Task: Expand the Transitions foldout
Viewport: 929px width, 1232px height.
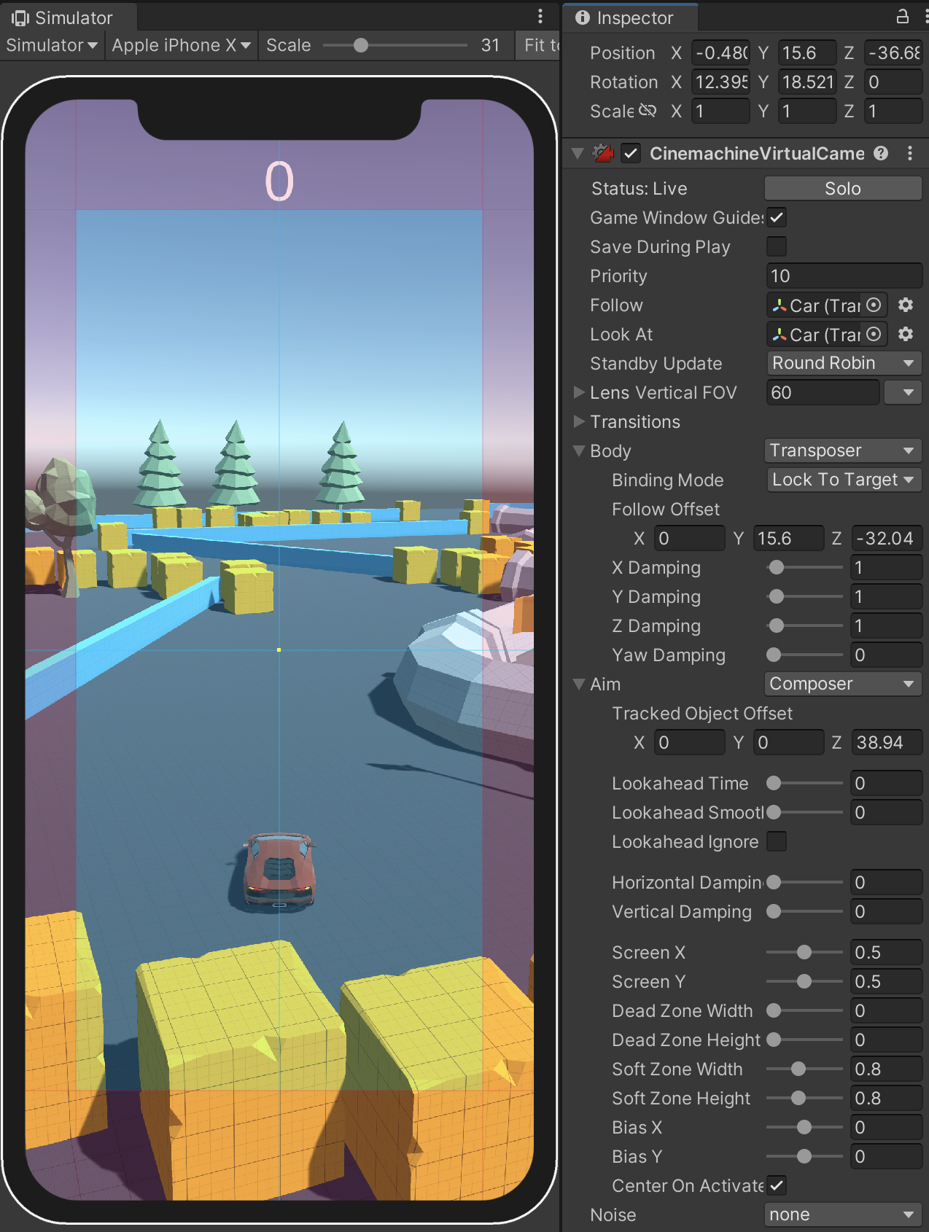Action: [579, 421]
